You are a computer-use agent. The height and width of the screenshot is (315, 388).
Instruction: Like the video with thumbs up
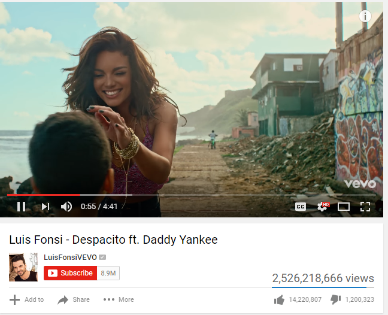(298, 300)
